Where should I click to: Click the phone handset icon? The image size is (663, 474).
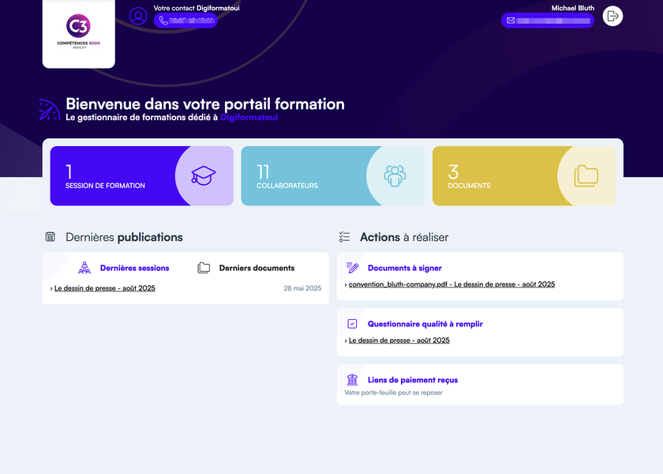click(x=163, y=21)
